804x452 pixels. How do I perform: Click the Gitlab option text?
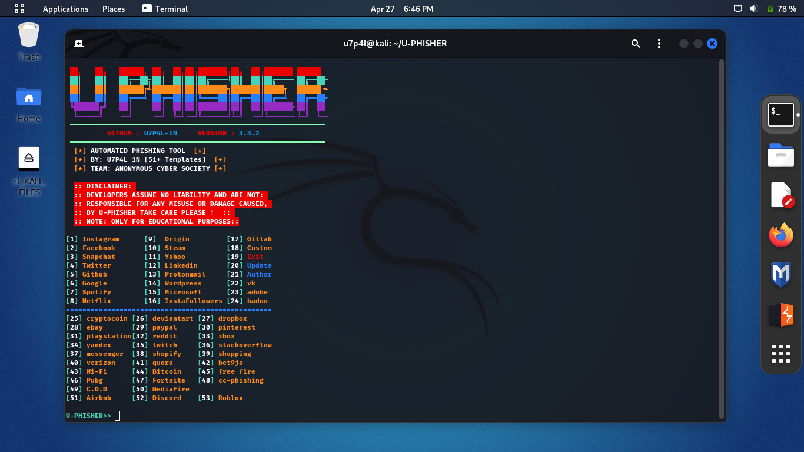(260, 239)
